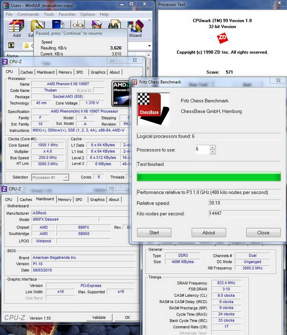This screenshot has height=335, width=287.
Task: Click the Find binoculars icon in WinRAR toolbar
Action: coord(114,24)
